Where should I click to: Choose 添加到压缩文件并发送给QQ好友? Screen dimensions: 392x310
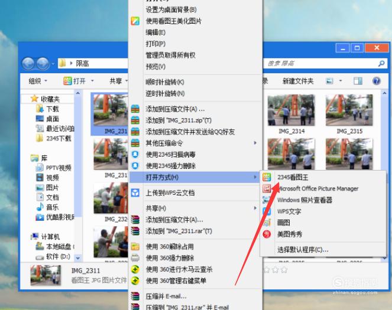(x=190, y=132)
